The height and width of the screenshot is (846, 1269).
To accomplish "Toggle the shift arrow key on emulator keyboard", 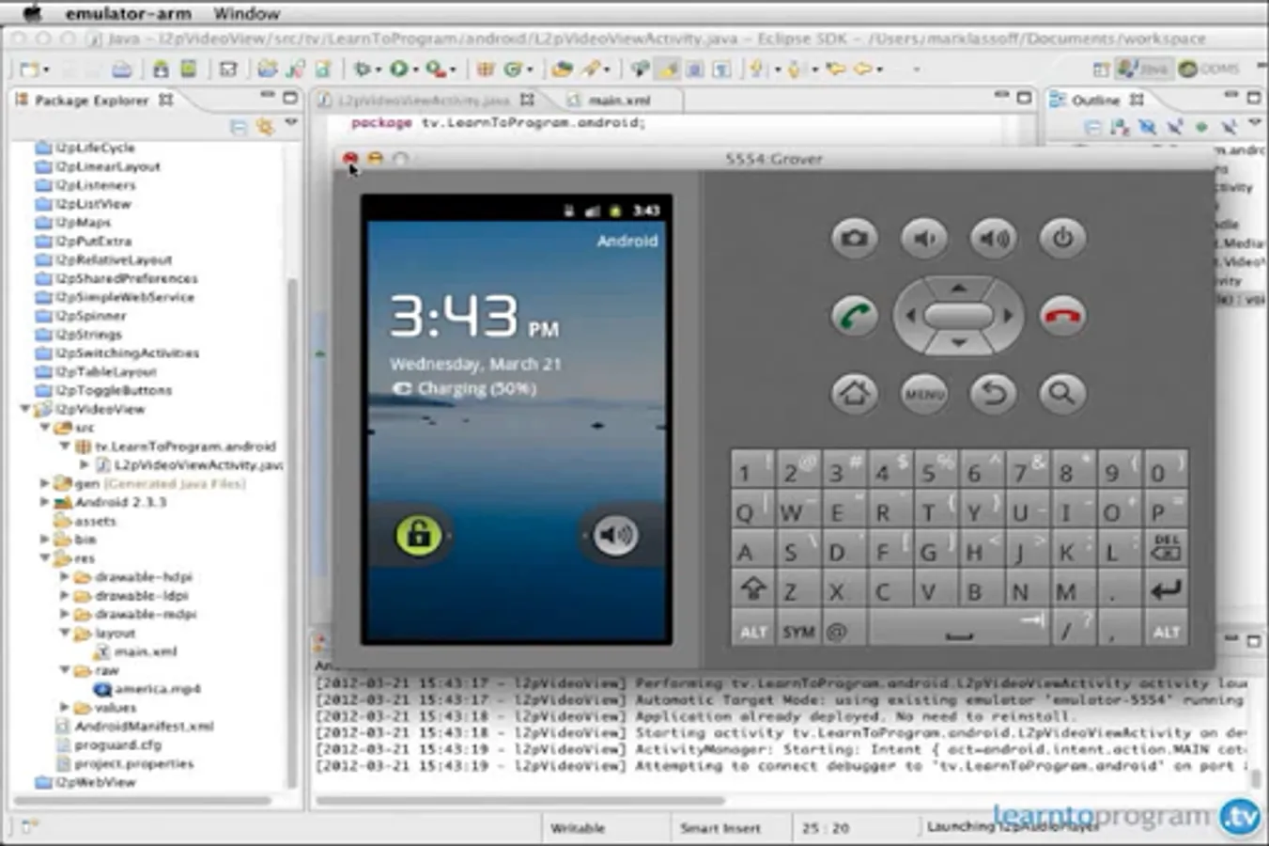I will click(x=753, y=590).
